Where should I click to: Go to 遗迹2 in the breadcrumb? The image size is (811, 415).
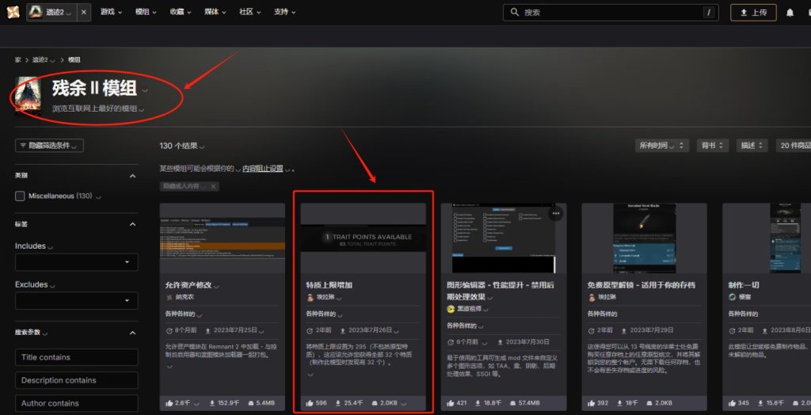click(x=40, y=60)
